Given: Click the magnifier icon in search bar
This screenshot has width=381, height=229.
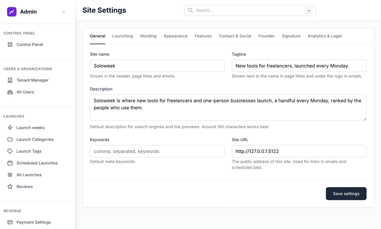Looking at the screenshot, I should tap(191, 10).
